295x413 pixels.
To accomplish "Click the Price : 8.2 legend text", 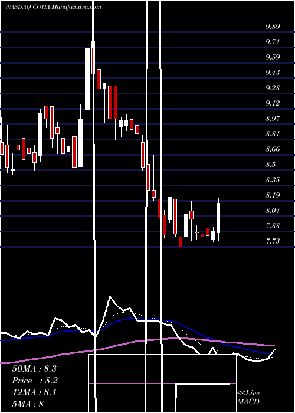I will click(x=35, y=381).
